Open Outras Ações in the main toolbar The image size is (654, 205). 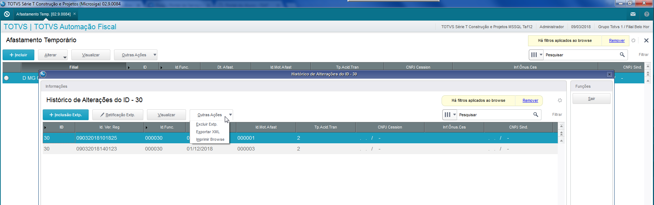pyautogui.click(x=136, y=55)
